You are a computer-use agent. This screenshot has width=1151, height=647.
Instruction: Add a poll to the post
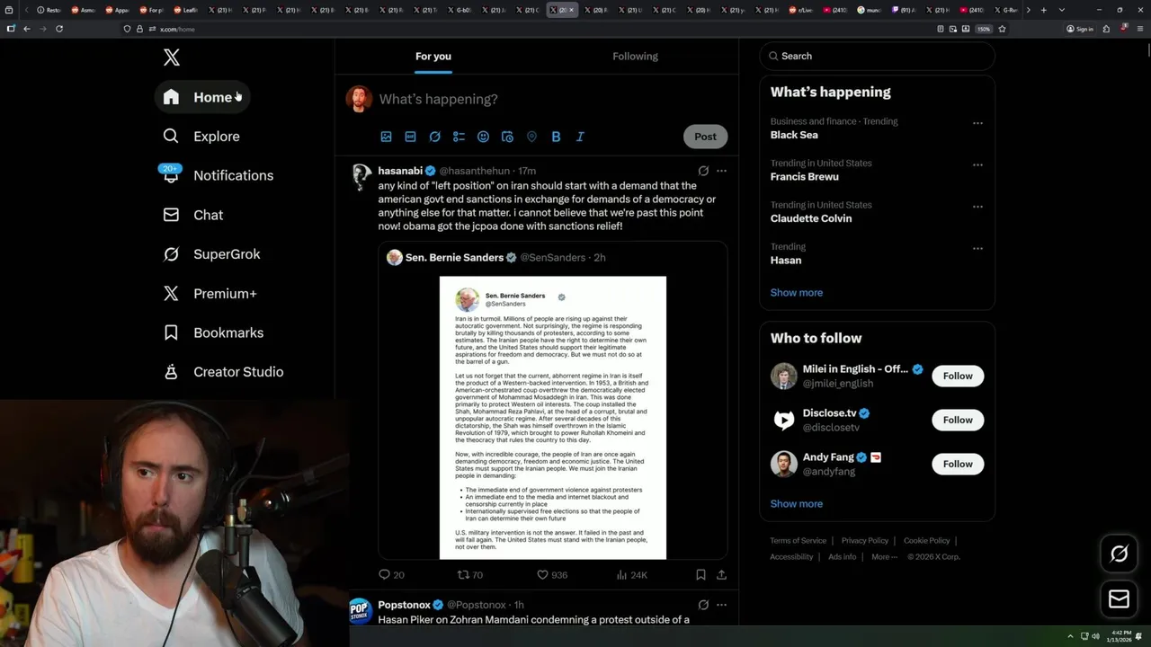459,137
